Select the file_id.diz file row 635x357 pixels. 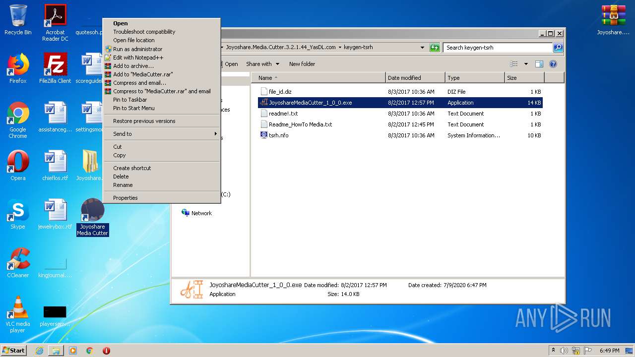point(400,92)
